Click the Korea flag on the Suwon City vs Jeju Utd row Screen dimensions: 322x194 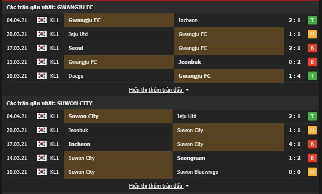(42, 116)
